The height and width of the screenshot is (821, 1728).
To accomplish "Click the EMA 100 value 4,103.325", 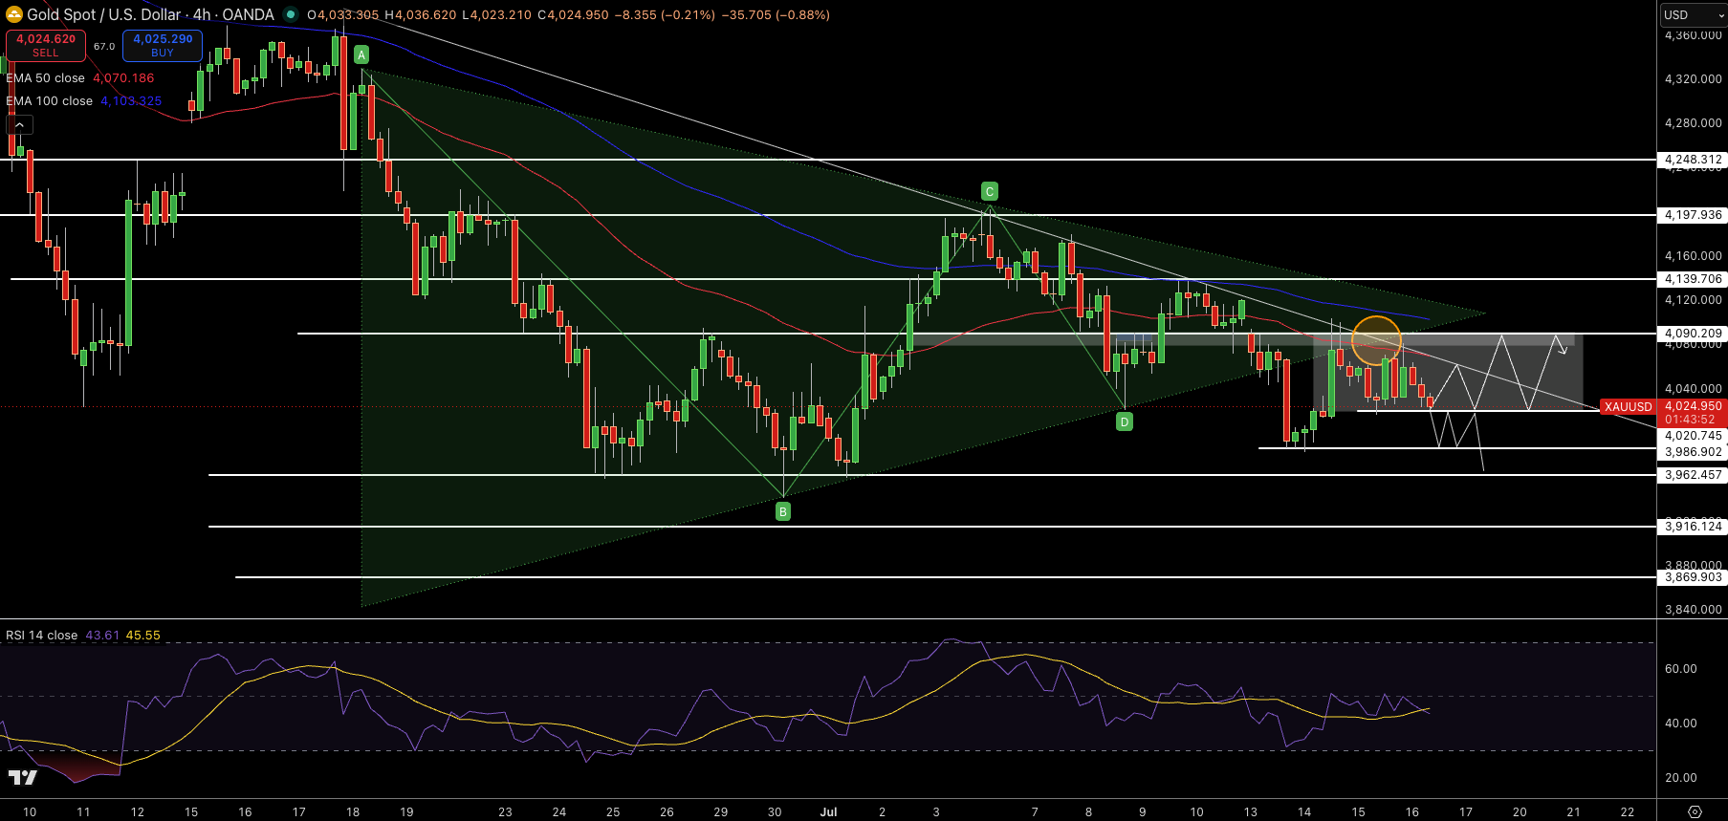I will click(x=131, y=101).
